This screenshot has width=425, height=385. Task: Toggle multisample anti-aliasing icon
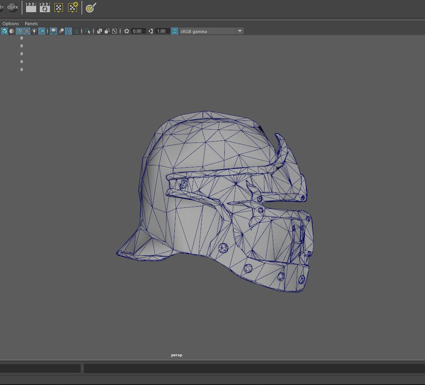(x=68, y=31)
